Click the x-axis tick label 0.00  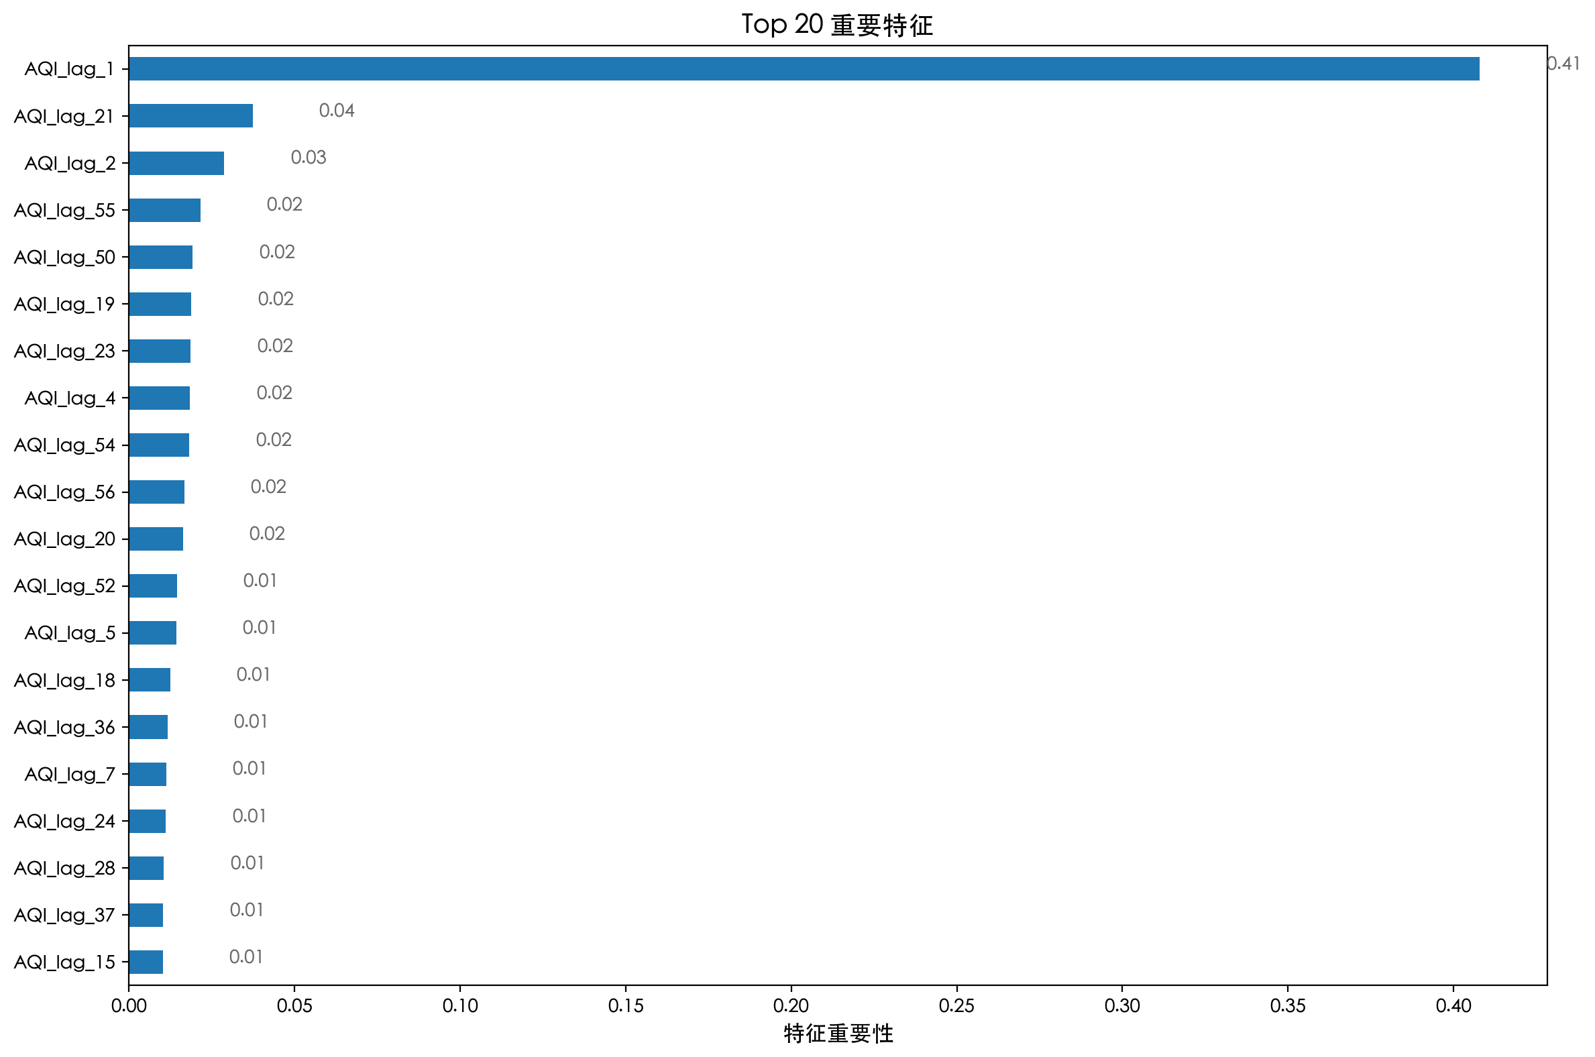(x=129, y=1007)
